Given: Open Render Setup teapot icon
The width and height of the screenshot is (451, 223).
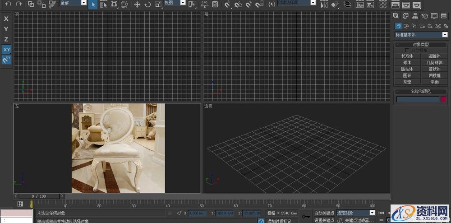Looking at the screenshot, I should coord(396,5).
